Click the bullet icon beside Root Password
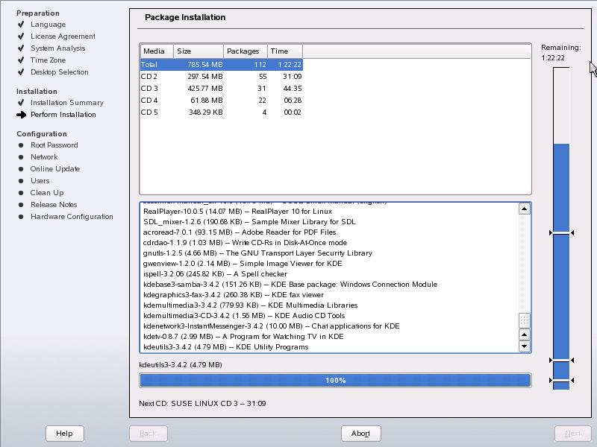The width and height of the screenshot is (597, 447). (21, 145)
